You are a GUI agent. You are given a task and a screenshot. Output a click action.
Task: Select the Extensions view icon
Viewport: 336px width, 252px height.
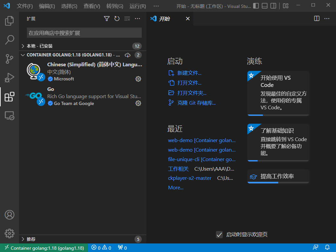(x=10, y=97)
